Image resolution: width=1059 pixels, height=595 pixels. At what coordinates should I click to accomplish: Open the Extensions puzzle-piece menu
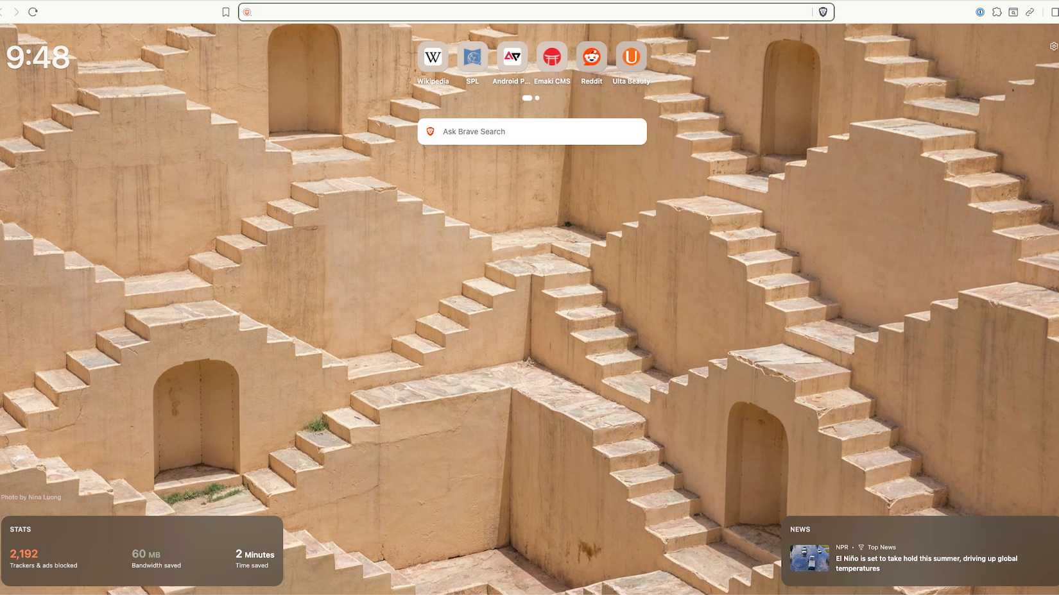tap(997, 12)
